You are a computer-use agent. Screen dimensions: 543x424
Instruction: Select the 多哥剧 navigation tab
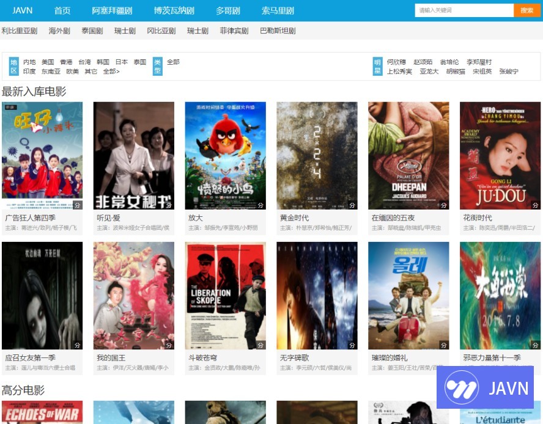point(228,10)
